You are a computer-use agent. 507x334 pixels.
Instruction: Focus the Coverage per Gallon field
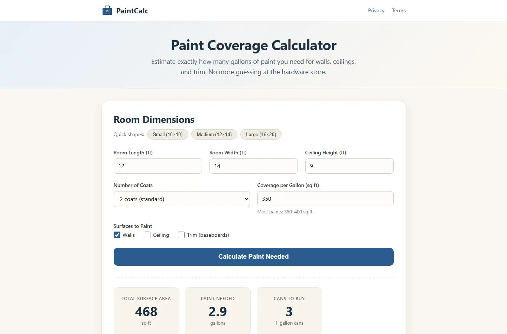click(325, 199)
